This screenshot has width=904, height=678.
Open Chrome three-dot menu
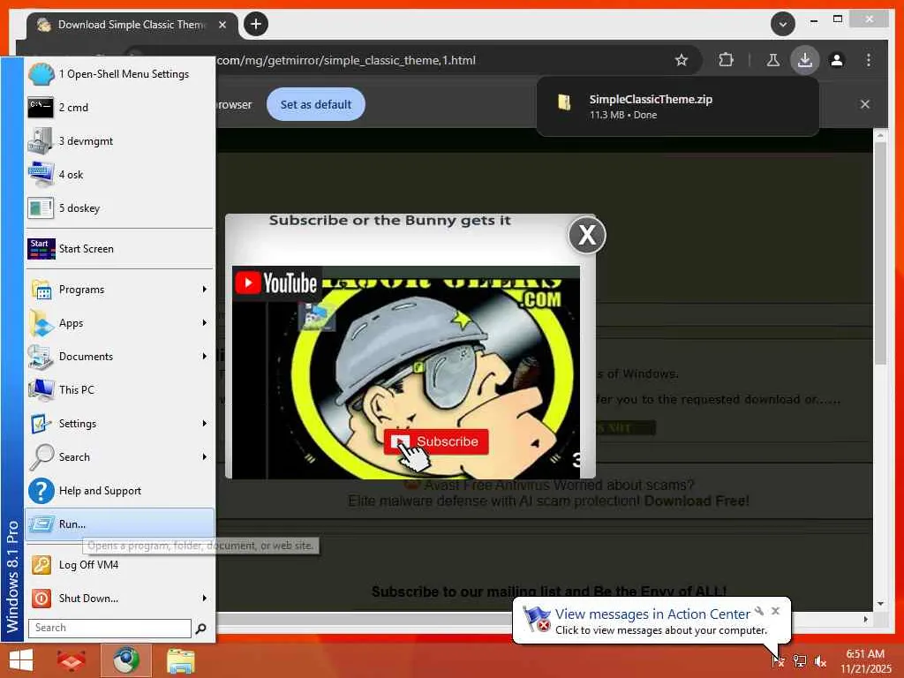pyautogui.click(x=869, y=60)
